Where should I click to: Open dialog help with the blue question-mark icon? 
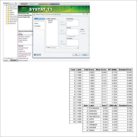click(x=35, y=55)
